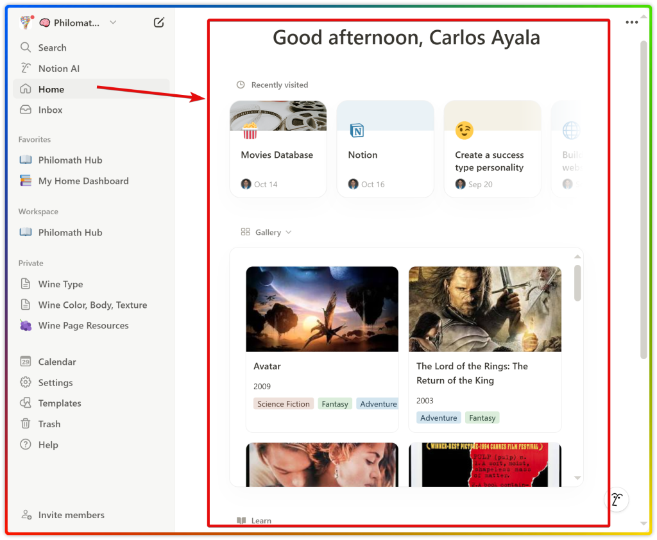The width and height of the screenshot is (657, 540).
Task: Click the Learn section book icon
Action: pos(241,521)
